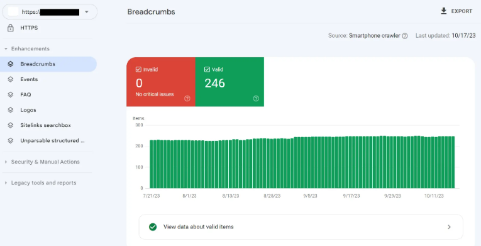This screenshot has height=246, width=481.
Task: Click the chevron on valid items row
Action: [449, 227]
